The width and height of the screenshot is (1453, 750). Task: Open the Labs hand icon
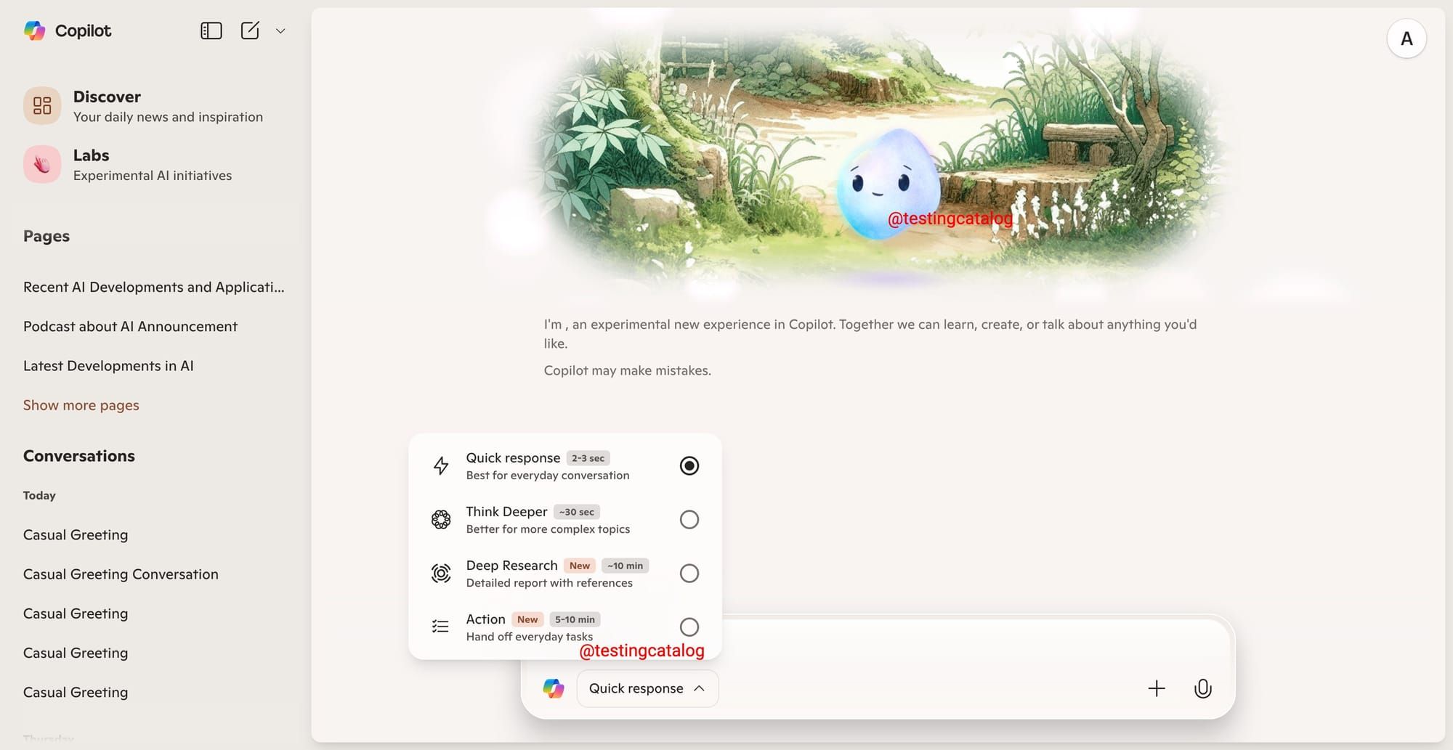pyautogui.click(x=42, y=165)
